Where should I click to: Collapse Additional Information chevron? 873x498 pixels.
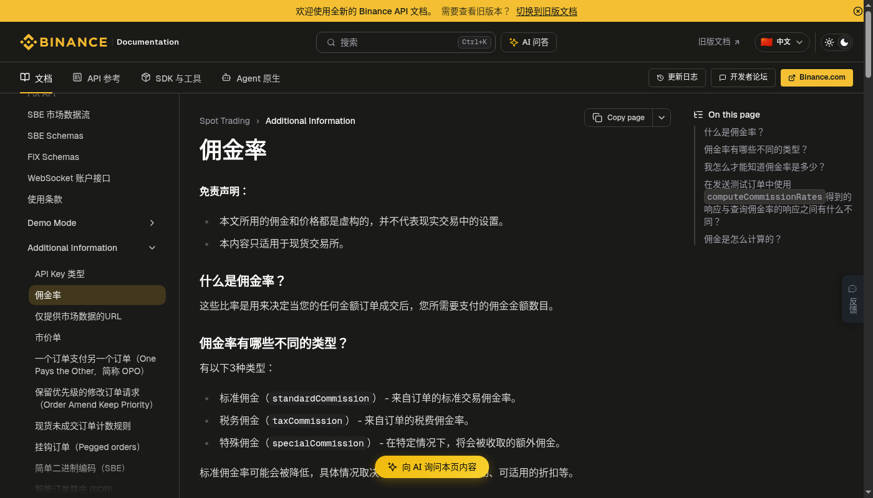[152, 248]
